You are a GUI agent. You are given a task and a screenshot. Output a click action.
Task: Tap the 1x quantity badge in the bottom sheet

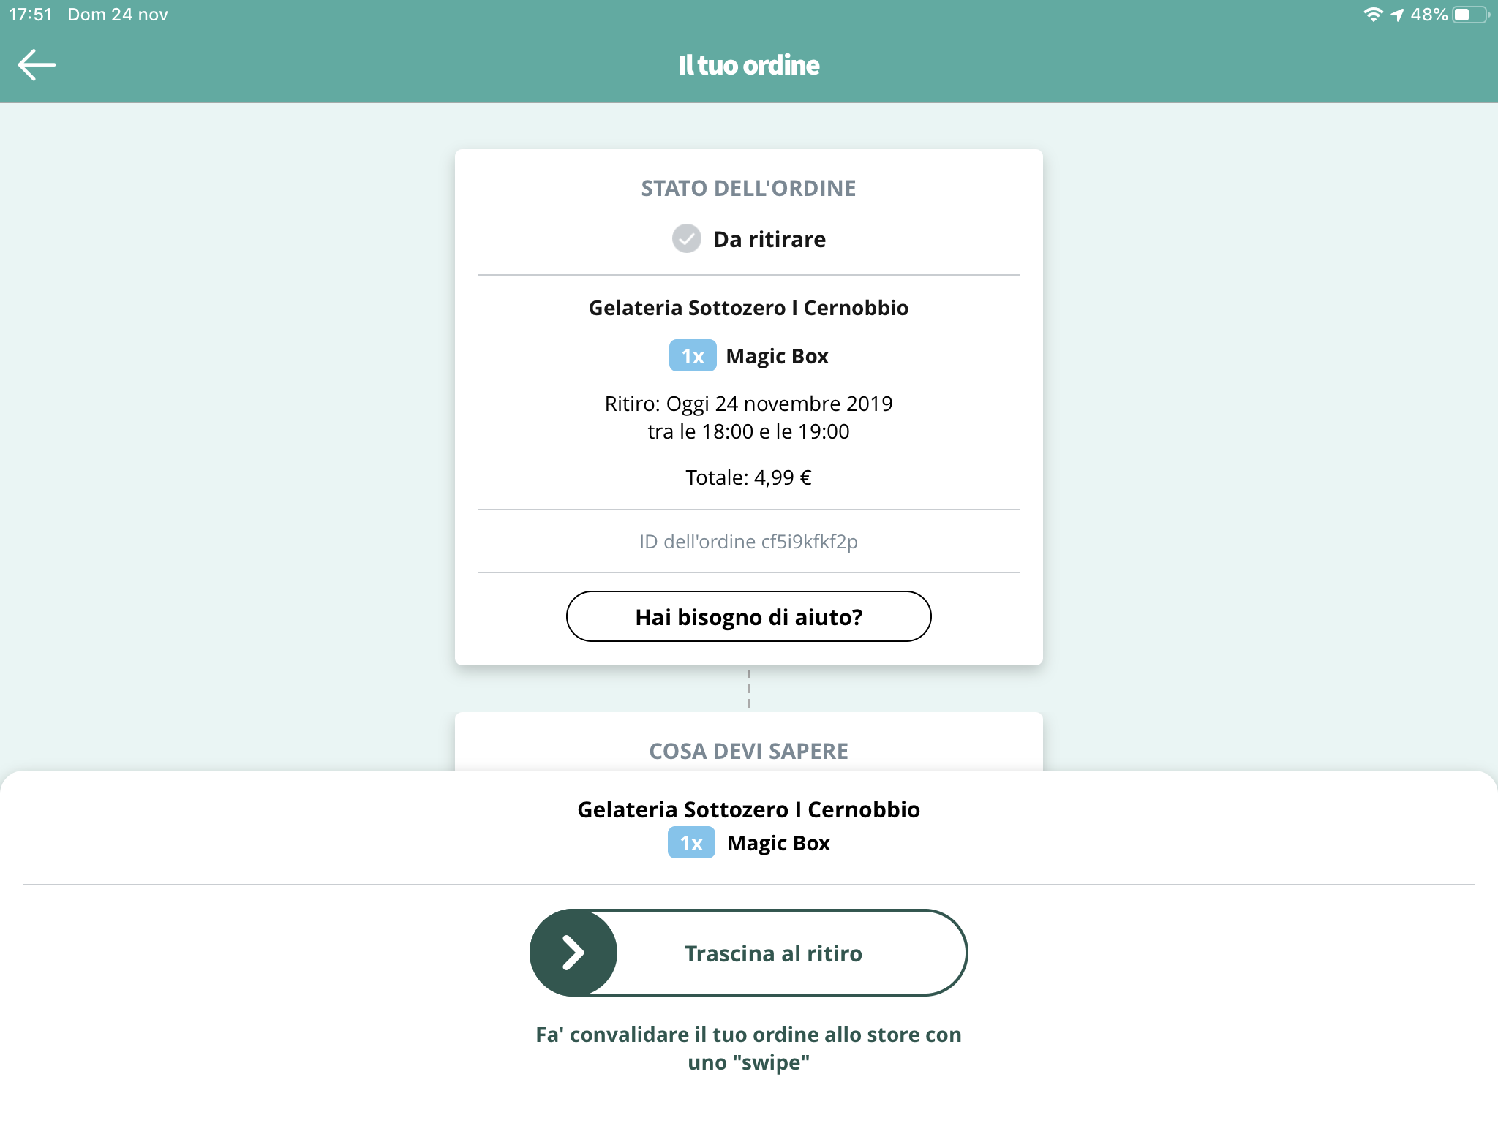click(x=690, y=843)
